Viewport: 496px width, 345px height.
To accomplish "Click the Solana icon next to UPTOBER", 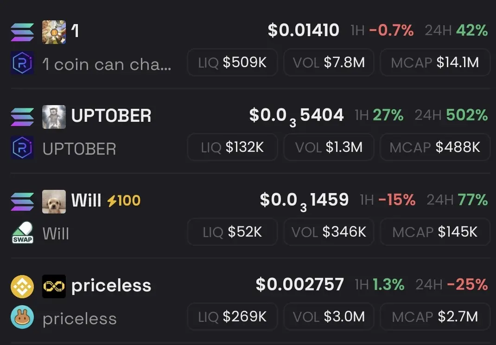I will click(x=22, y=117).
